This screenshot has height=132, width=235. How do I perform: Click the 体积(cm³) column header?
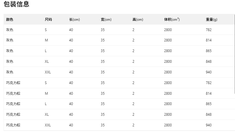click(172, 20)
